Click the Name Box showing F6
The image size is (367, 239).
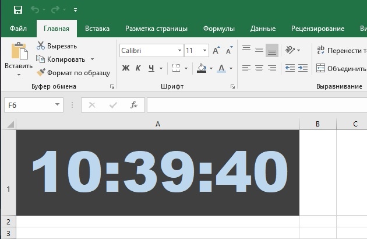point(29,105)
